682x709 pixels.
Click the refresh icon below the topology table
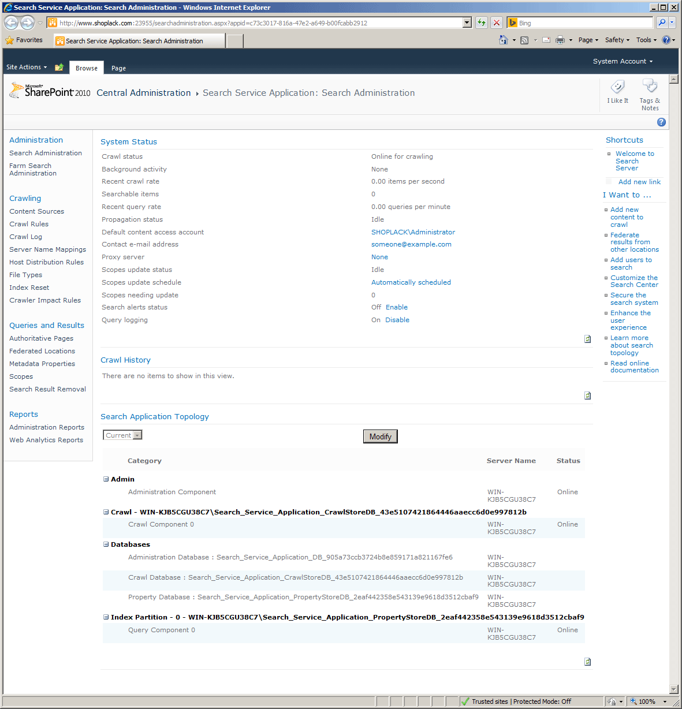click(x=587, y=662)
